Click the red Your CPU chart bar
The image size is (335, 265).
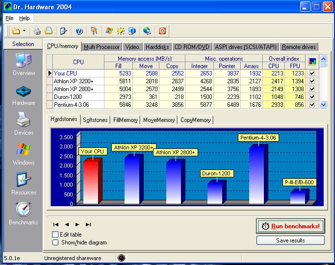coord(93,181)
